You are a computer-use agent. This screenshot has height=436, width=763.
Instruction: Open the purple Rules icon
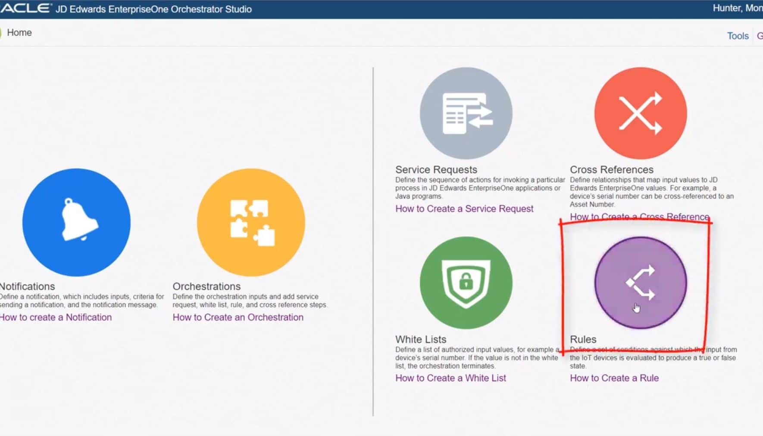pos(641,283)
